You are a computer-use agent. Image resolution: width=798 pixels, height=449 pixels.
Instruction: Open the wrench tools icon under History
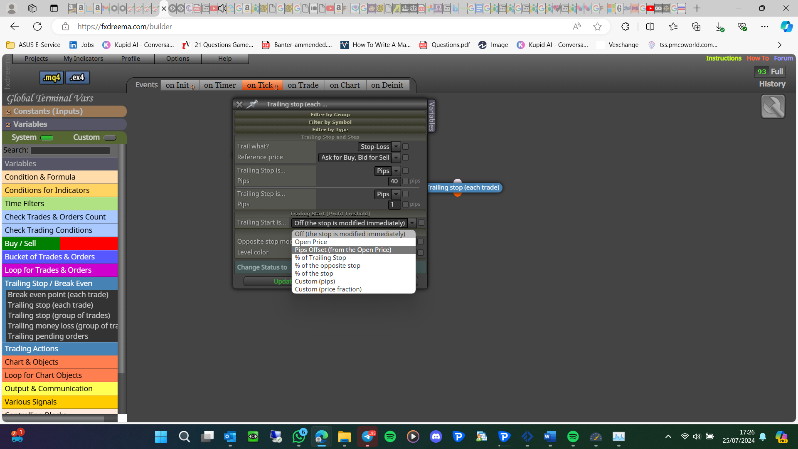(x=773, y=106)
